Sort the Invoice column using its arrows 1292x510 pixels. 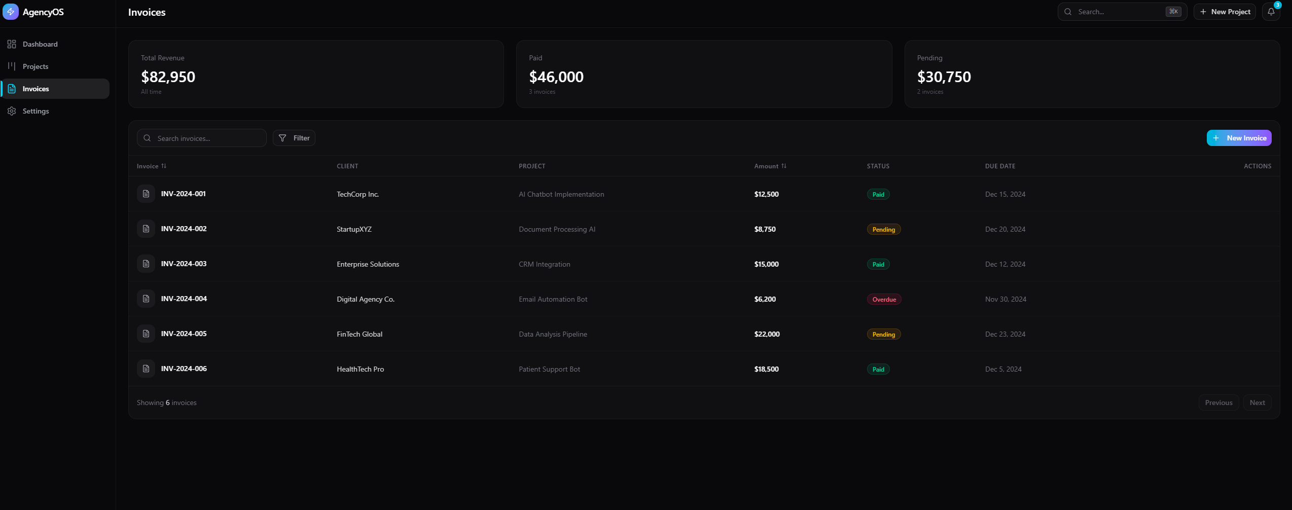[x=164, y=166]
